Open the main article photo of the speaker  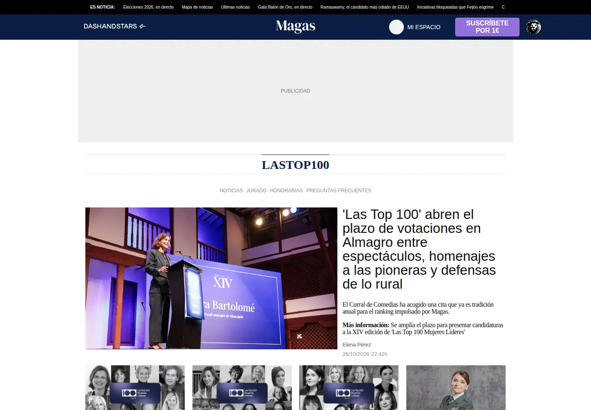pos(211,278)
